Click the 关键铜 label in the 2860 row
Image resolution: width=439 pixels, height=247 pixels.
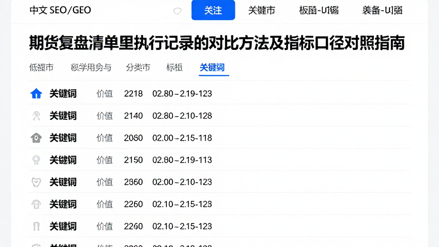63,182
